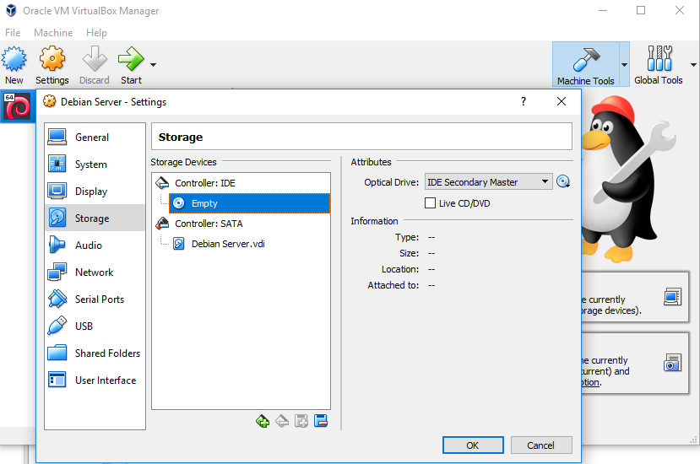This screenshot has width=700, height=464.
Task: Go to Display settings category
Action: click(95, 191)
